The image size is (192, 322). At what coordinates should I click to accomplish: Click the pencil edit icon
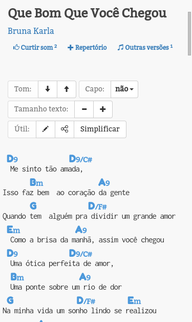point(46,129)
